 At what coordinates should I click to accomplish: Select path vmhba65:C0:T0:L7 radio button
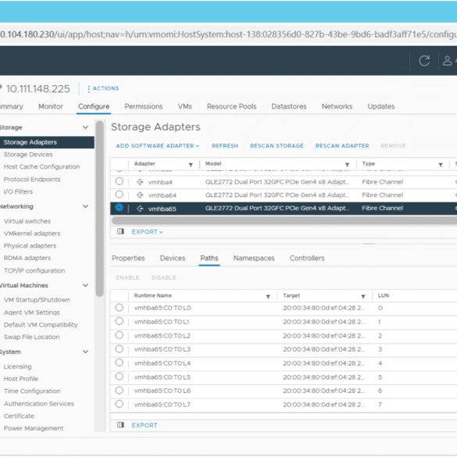tap(120, 404)
